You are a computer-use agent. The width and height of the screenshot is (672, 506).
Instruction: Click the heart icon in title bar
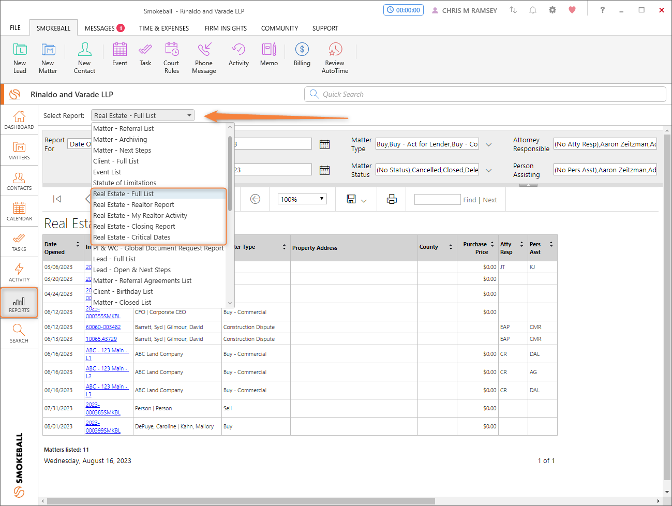(572, 10)
